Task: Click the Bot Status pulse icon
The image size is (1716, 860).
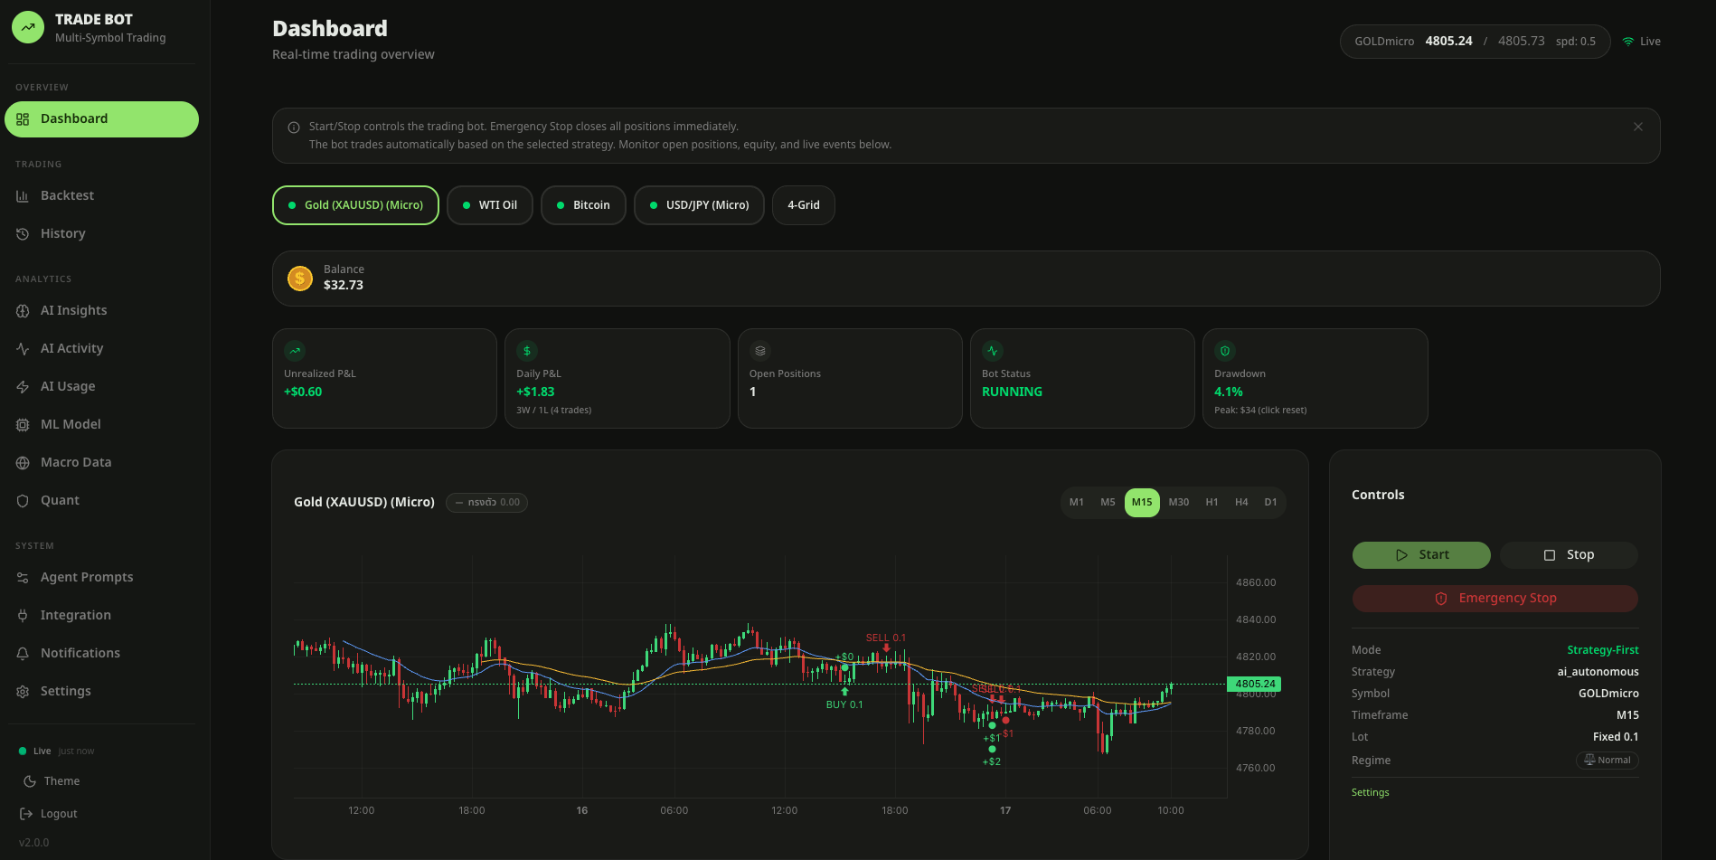Action: pos(993,351)
